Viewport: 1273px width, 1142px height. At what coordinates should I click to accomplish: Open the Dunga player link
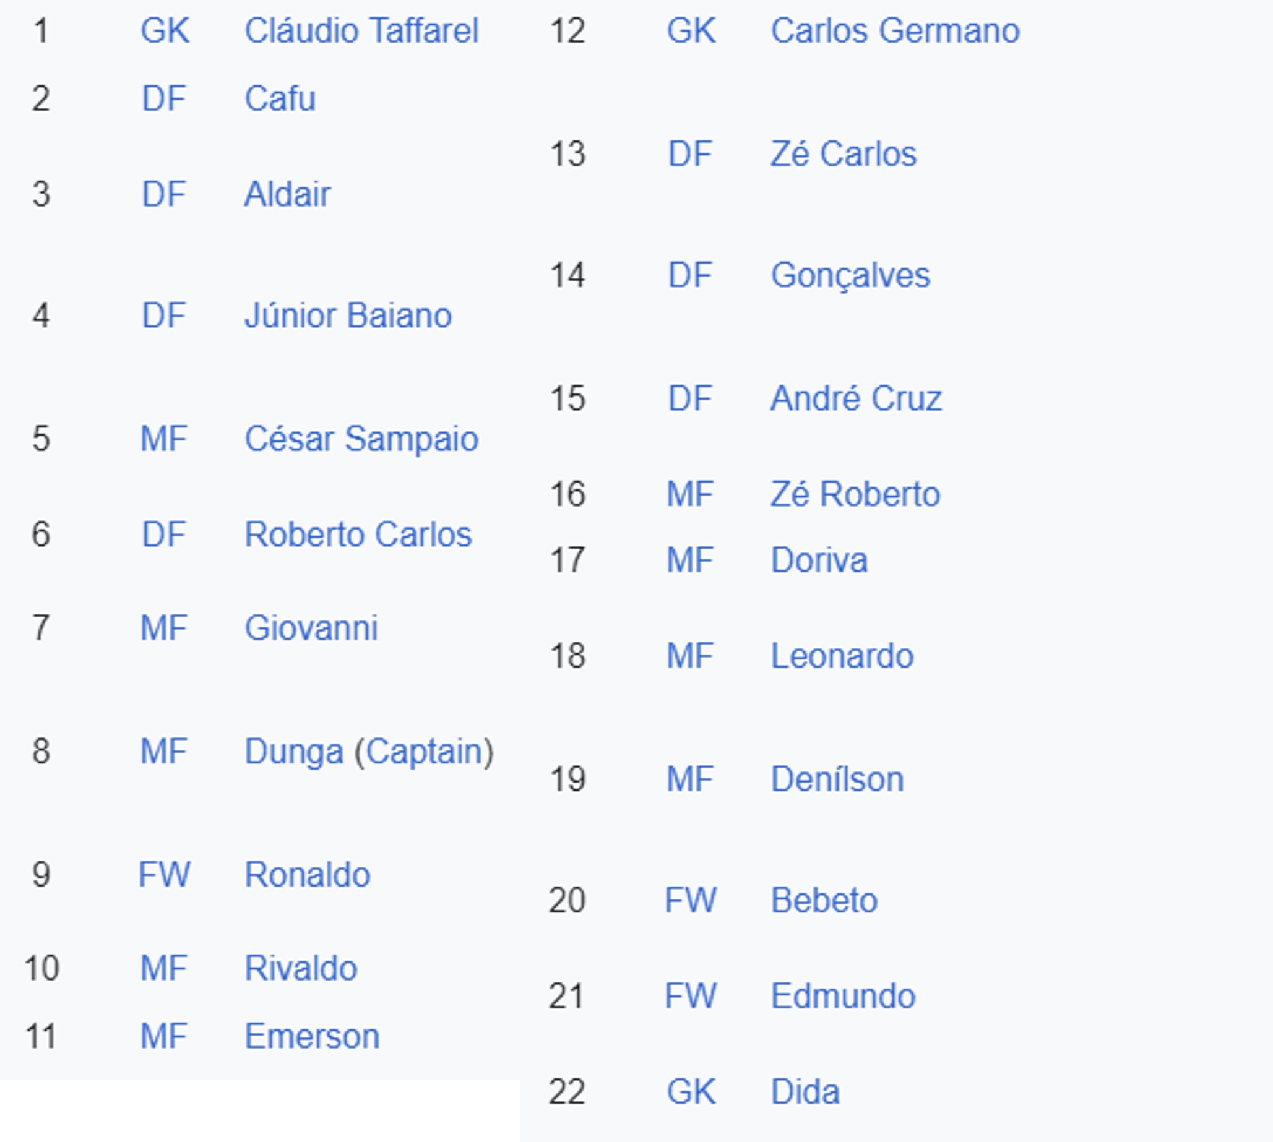point(294,752)
